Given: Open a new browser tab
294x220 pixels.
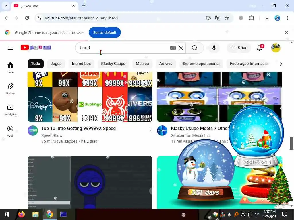Looking at the screenshot, I should [84, 6].
